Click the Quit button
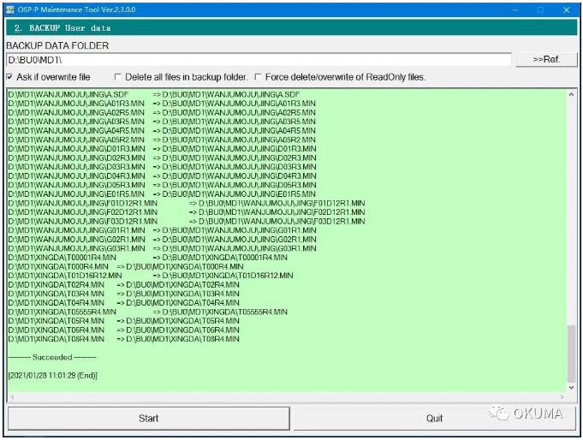 [434, 419]
